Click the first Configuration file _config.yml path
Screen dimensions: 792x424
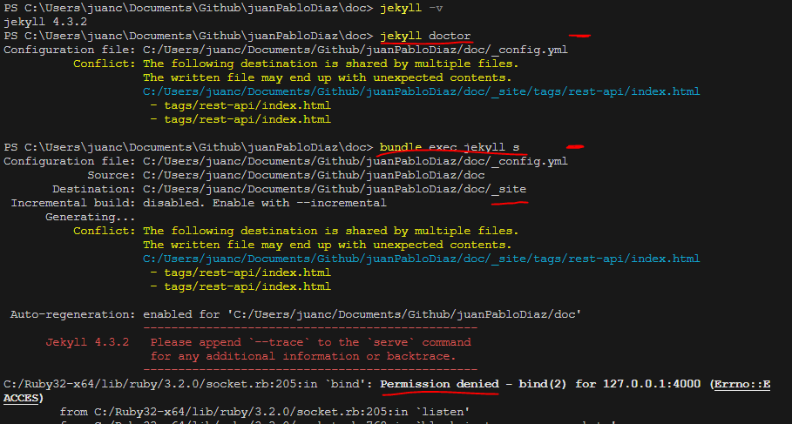[x=355, y=50]
